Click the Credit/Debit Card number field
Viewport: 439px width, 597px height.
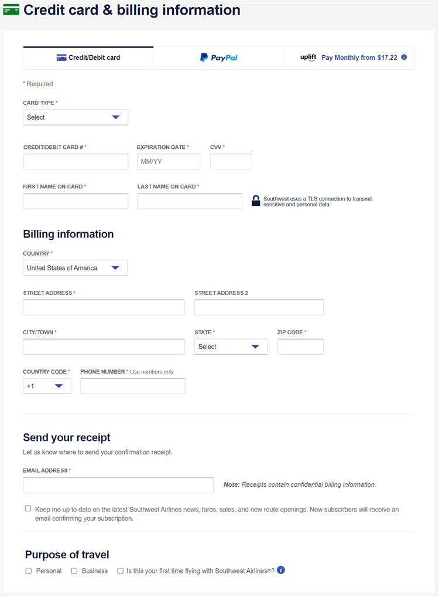pos(76,162)
